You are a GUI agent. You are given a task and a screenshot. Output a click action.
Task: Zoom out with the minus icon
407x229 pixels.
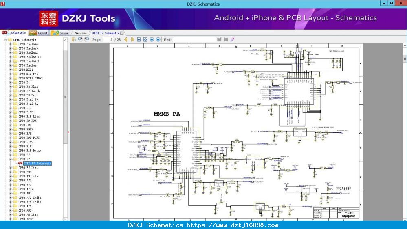[x=152, y=40]
